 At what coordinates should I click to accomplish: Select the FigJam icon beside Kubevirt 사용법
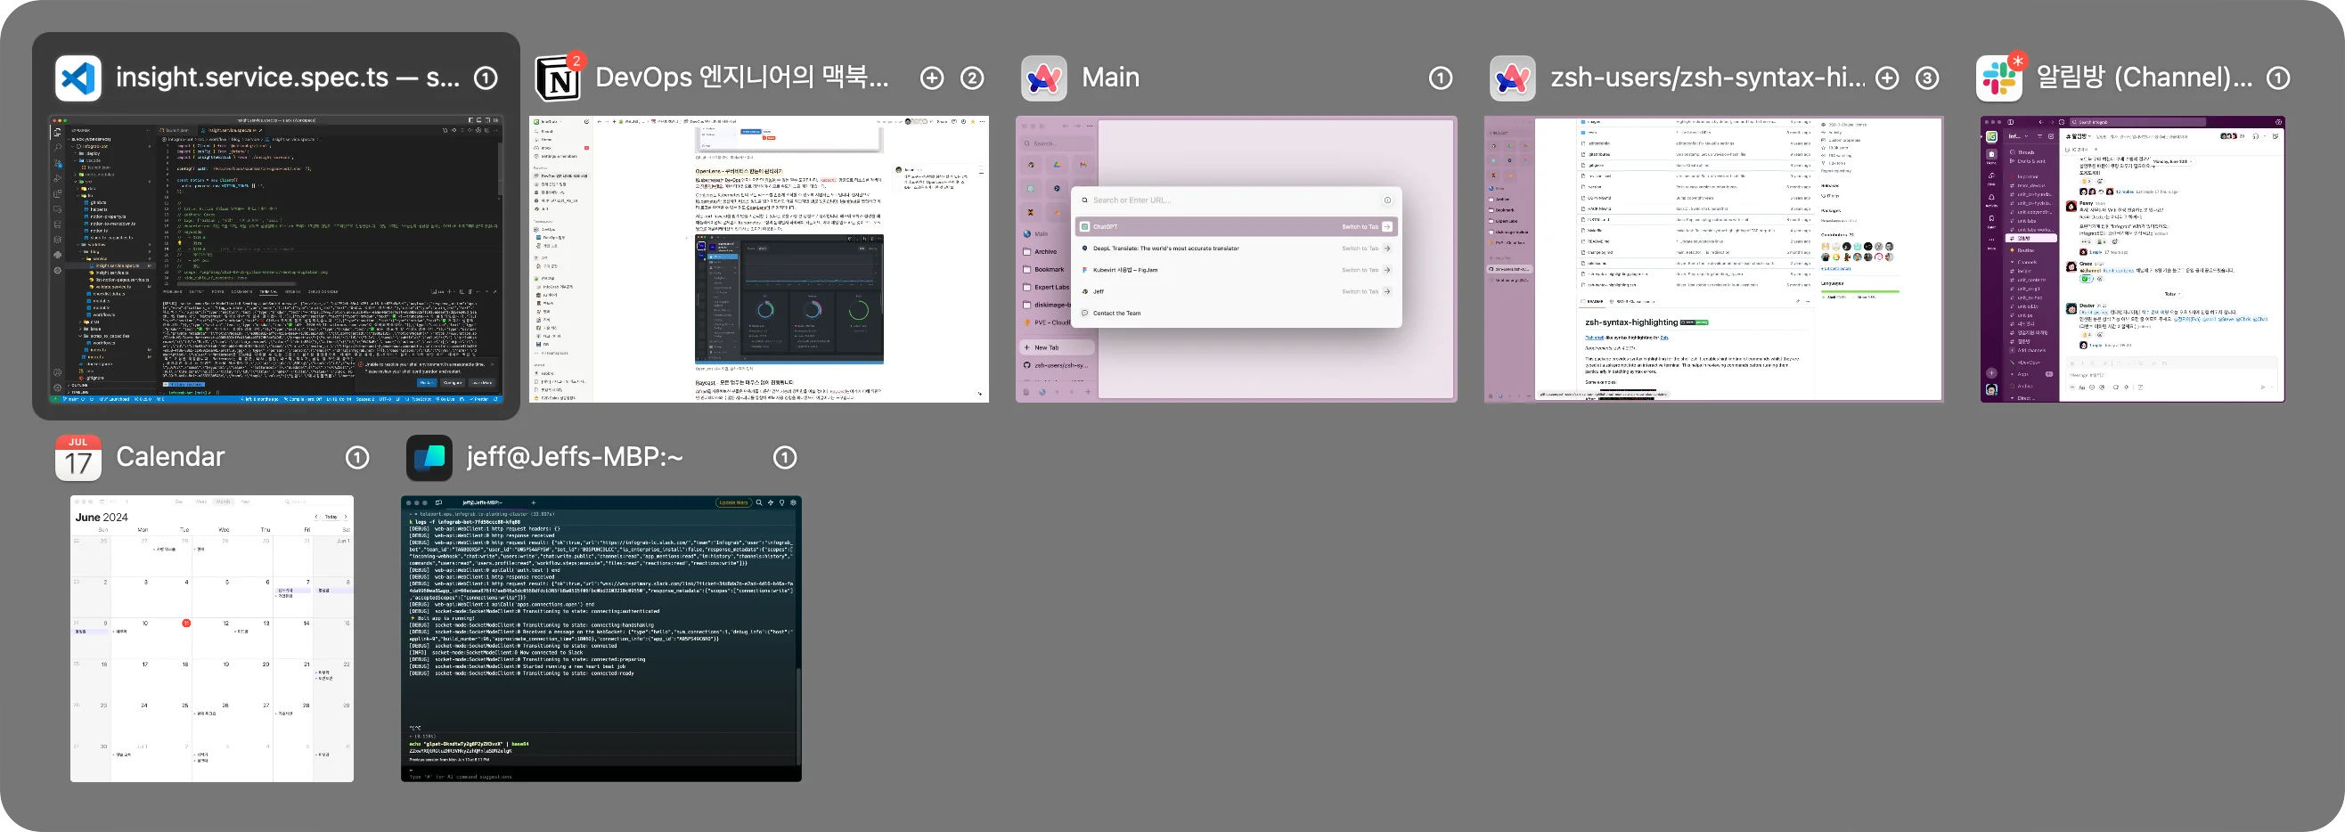tap(1084, 269)
